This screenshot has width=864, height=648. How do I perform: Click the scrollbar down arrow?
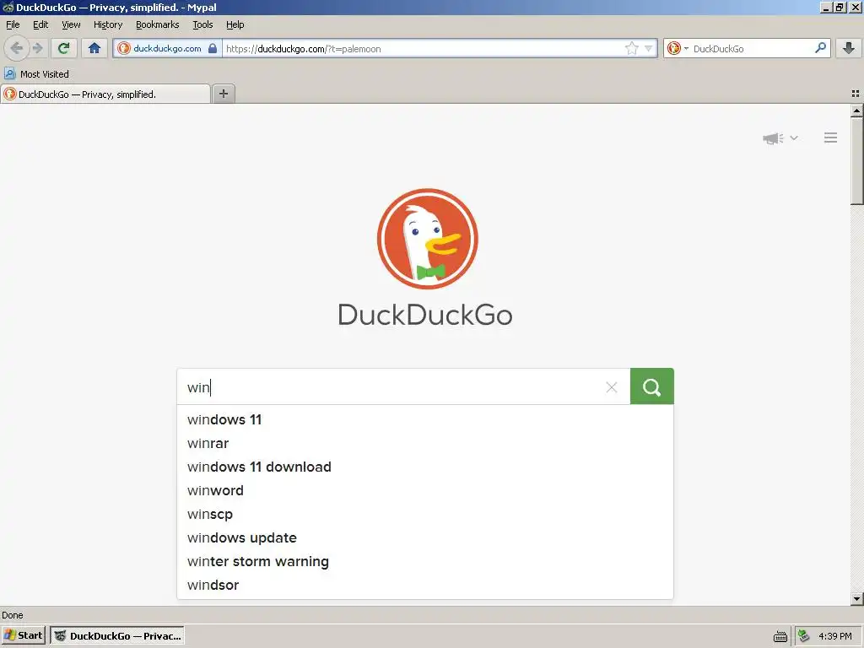pyautogui.click(x=856, y=598)
